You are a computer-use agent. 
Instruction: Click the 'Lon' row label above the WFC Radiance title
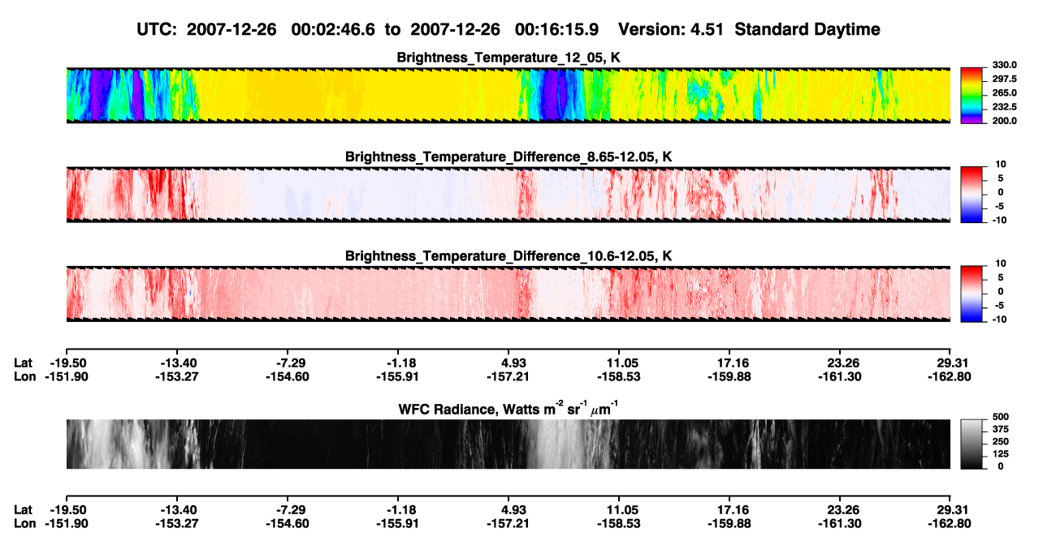coord(25,376)
